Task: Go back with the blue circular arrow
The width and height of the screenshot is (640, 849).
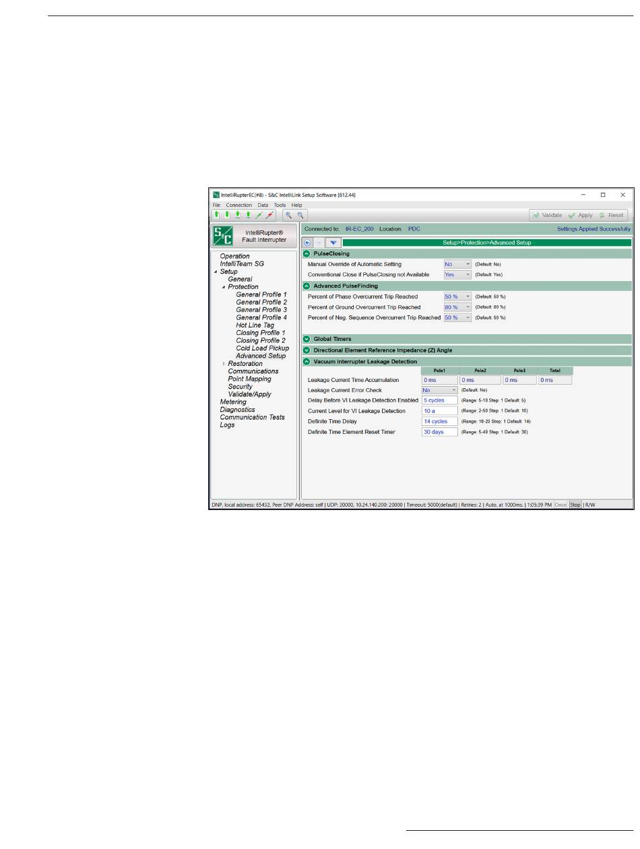Action: pyautogui.click(x=307, y=243)
